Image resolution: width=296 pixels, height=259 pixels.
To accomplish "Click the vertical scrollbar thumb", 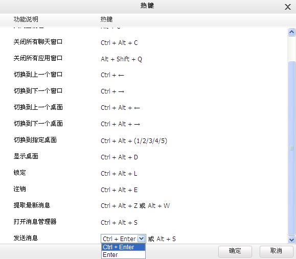I will [x=291, y=148].
